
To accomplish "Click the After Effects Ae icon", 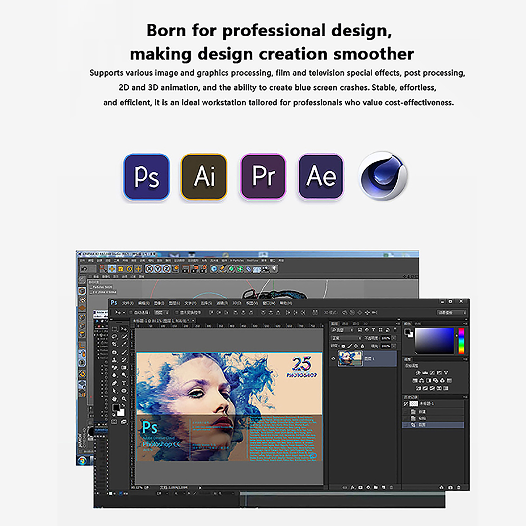I will [x=321, y=177].
